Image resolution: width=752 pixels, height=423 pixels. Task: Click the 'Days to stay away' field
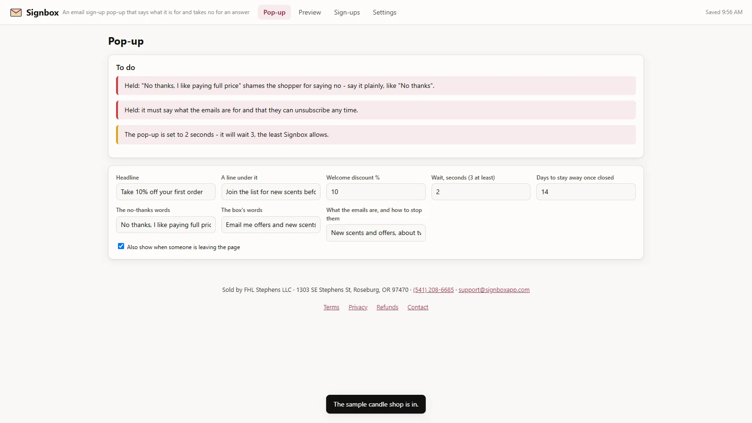click(x=586, y=192)
